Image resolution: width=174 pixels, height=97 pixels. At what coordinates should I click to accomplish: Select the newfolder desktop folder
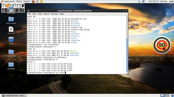(x=11, y=52)
